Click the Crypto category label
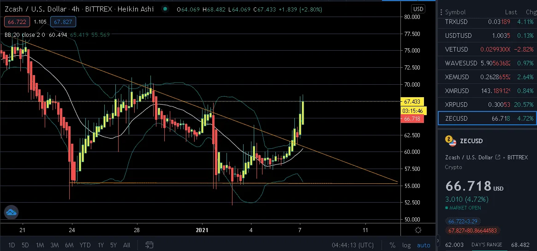This screenshot has height=251, width=537. pos(453,167)
